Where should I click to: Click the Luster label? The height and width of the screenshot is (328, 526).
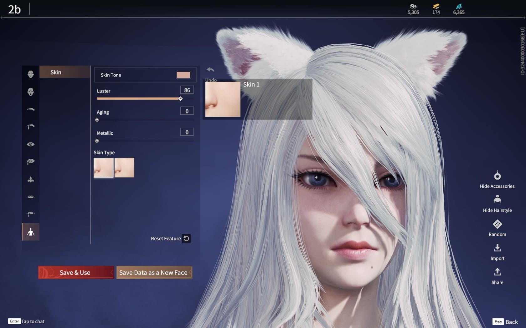click(x=104, y=91)
